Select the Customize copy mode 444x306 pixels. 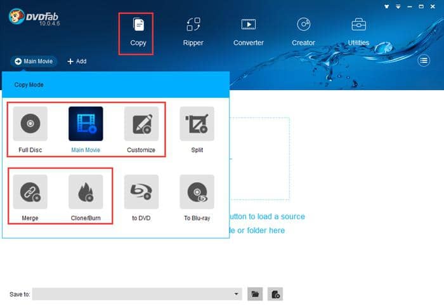(141, 130)
